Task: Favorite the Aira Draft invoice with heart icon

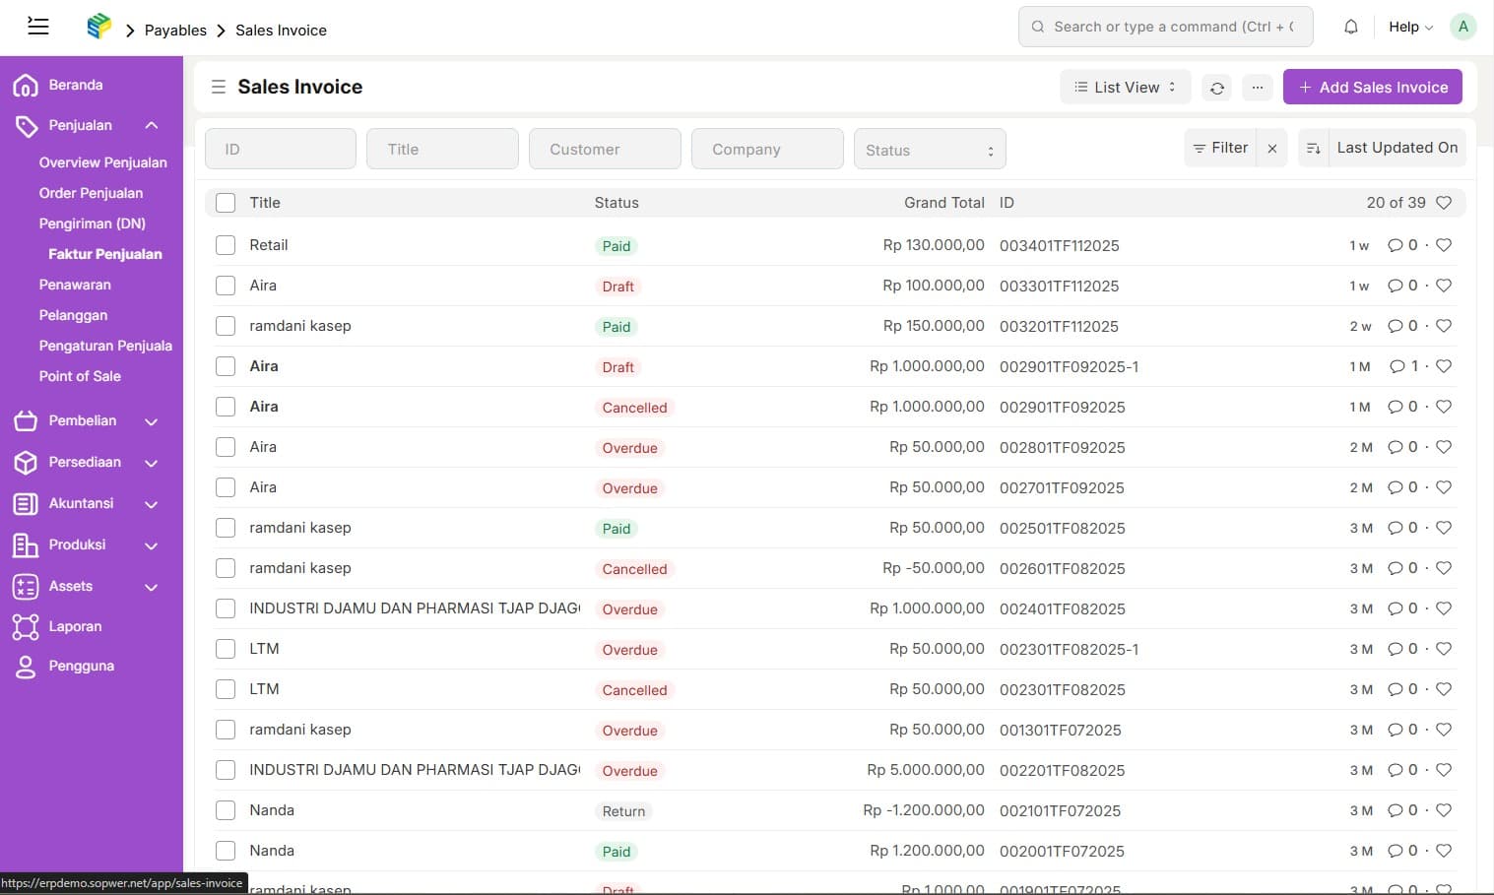Action: (1444, 286)
